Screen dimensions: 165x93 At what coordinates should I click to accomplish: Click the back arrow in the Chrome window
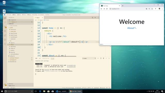(x=101, y=9)
